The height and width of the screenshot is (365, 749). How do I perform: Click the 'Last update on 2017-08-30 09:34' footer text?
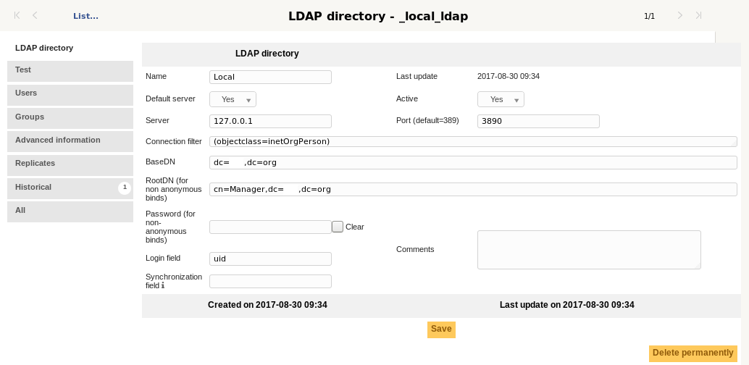tap(567, 305)
